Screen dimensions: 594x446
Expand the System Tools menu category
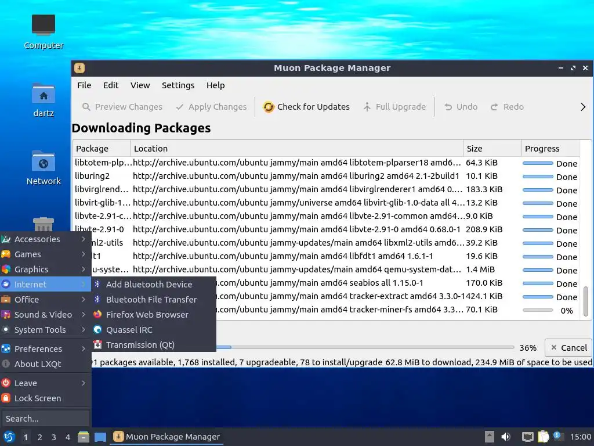[x=45, y=330]
